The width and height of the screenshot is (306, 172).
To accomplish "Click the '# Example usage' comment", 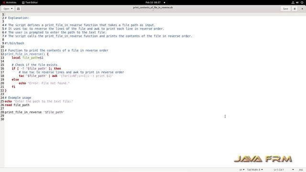I will tap(18, 97).
